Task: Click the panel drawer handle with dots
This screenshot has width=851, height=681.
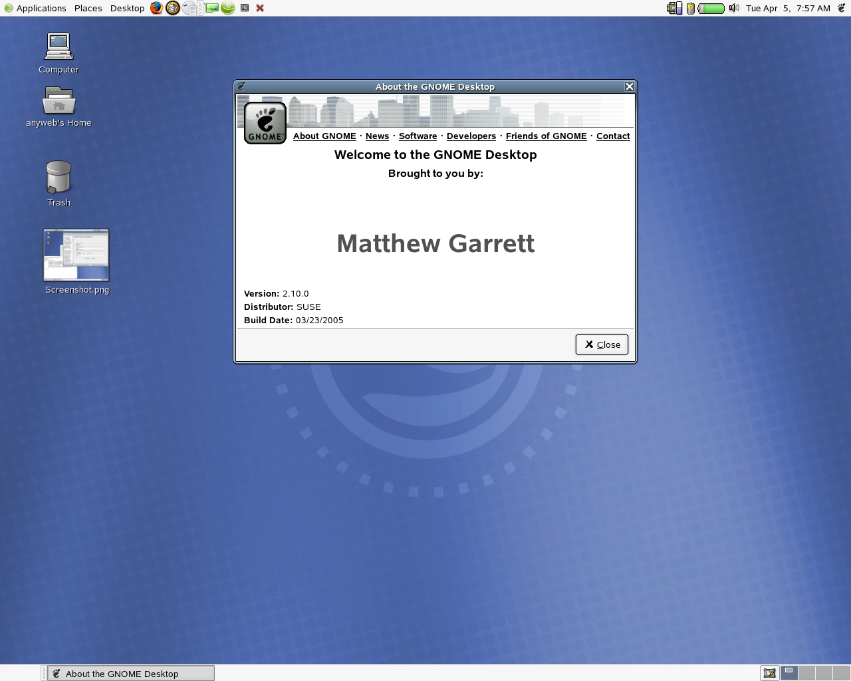Action: [201, 8]
